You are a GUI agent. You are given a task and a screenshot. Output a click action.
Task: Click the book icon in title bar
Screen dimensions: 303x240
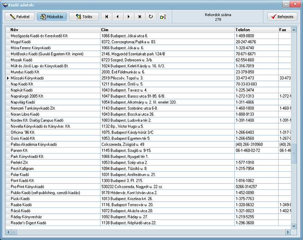point(5,5)
